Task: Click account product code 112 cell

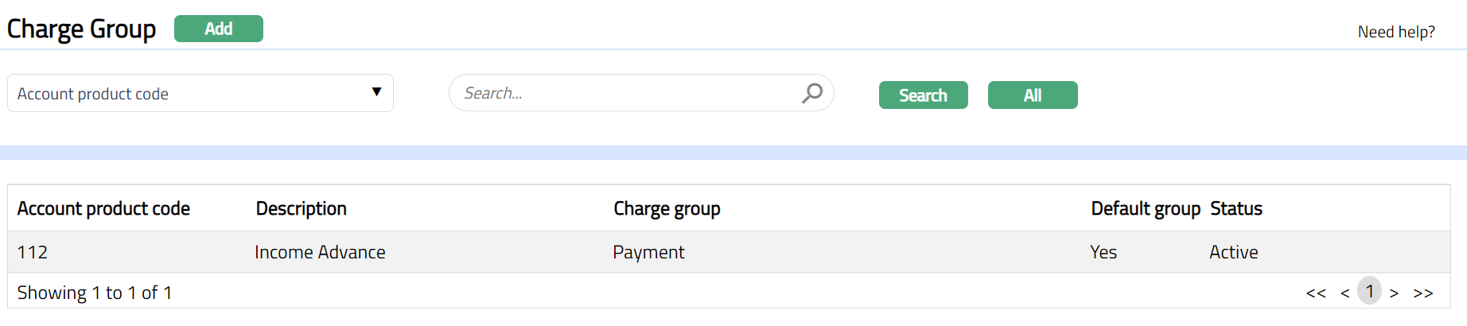Action: tap(33, 252)
